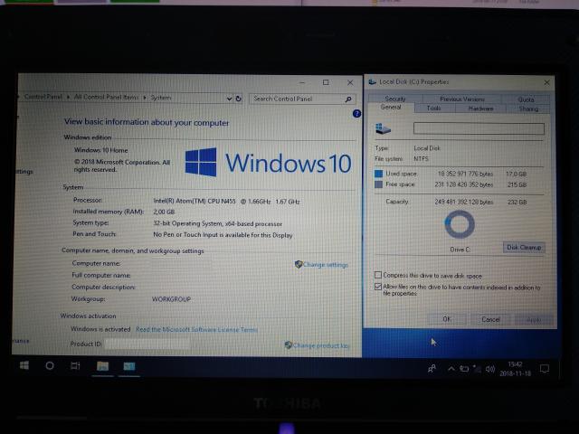Click the Change product key link
The height and width of the screenshot is (434, 579).
[x=320, y=345]
